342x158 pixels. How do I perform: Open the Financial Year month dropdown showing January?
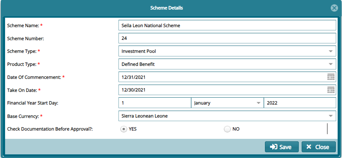click(227, 103)
